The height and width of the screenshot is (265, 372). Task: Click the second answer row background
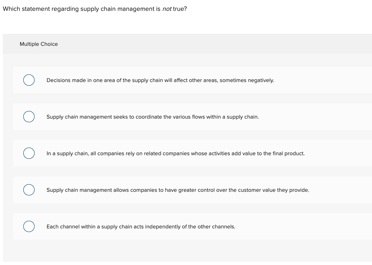193,117
